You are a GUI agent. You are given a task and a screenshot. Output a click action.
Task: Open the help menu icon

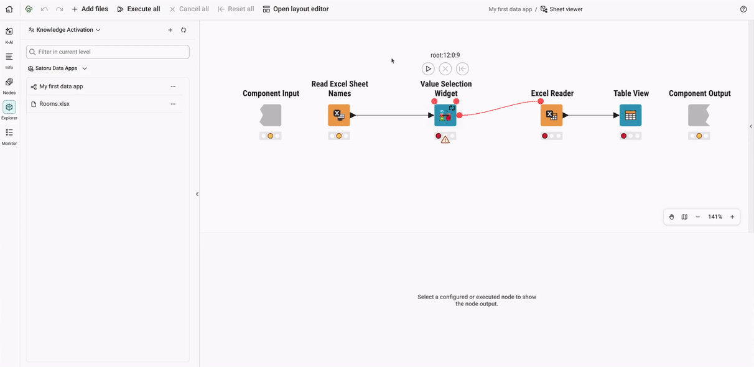coord(743,9)
